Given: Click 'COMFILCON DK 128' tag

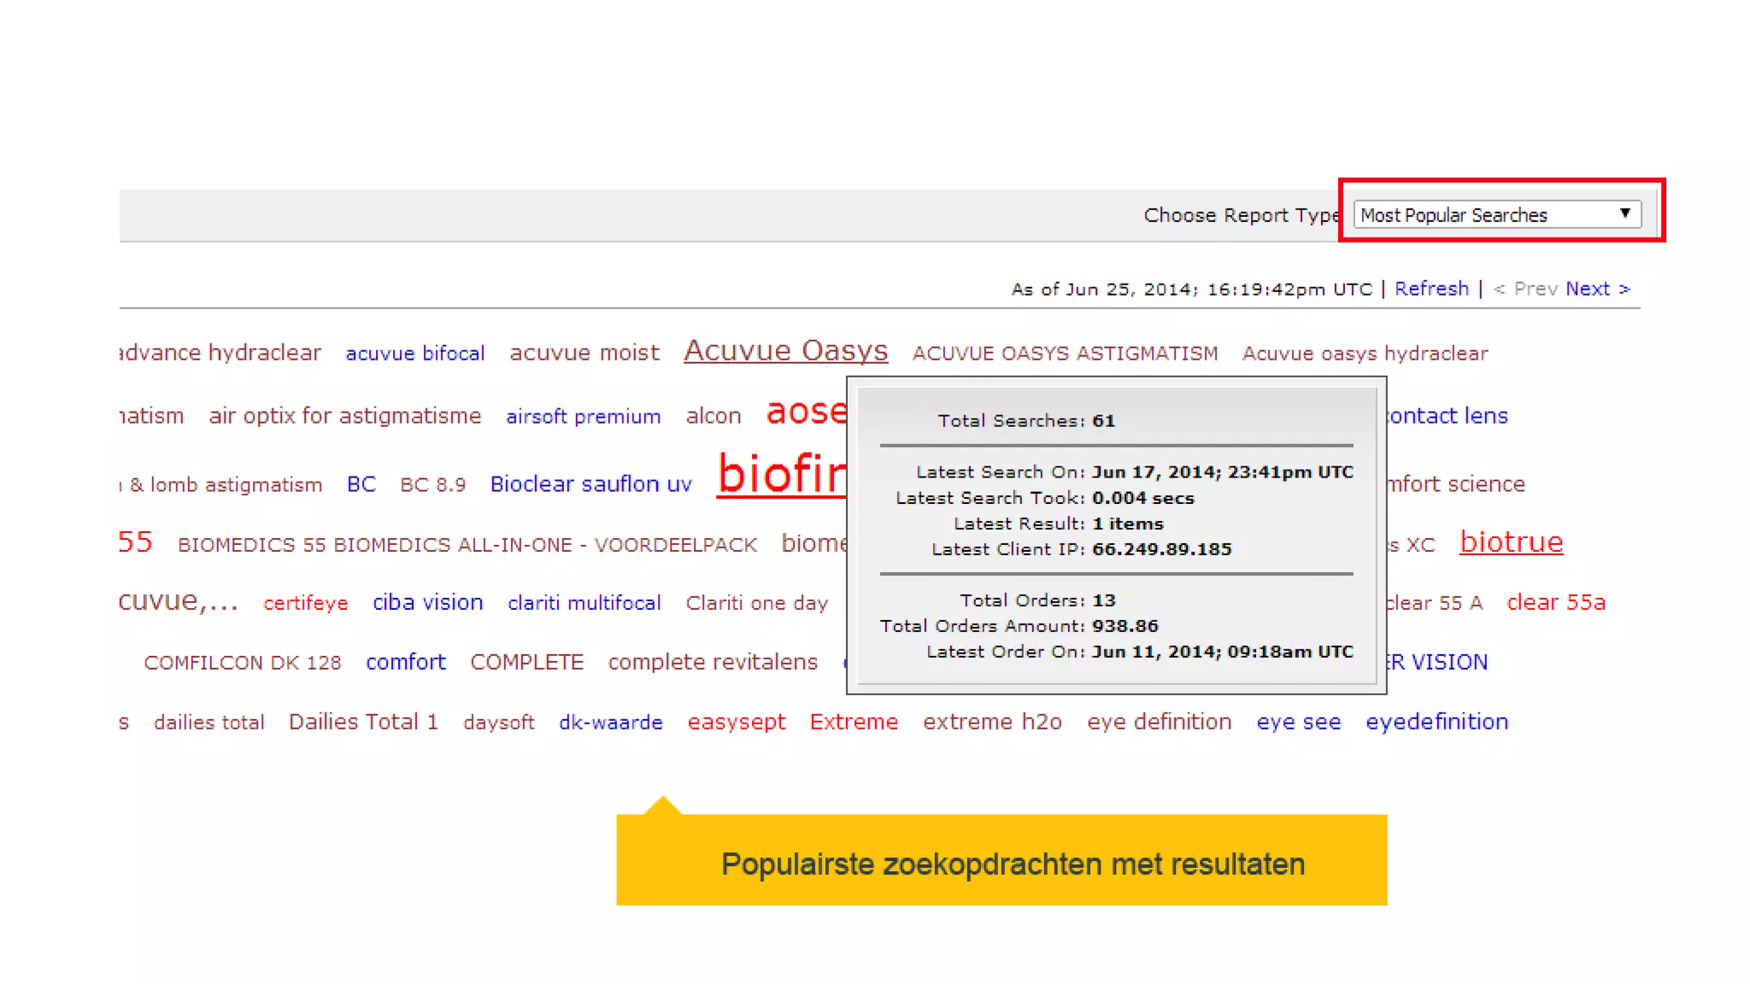Looking at the screenshot, I should (242, 662).
